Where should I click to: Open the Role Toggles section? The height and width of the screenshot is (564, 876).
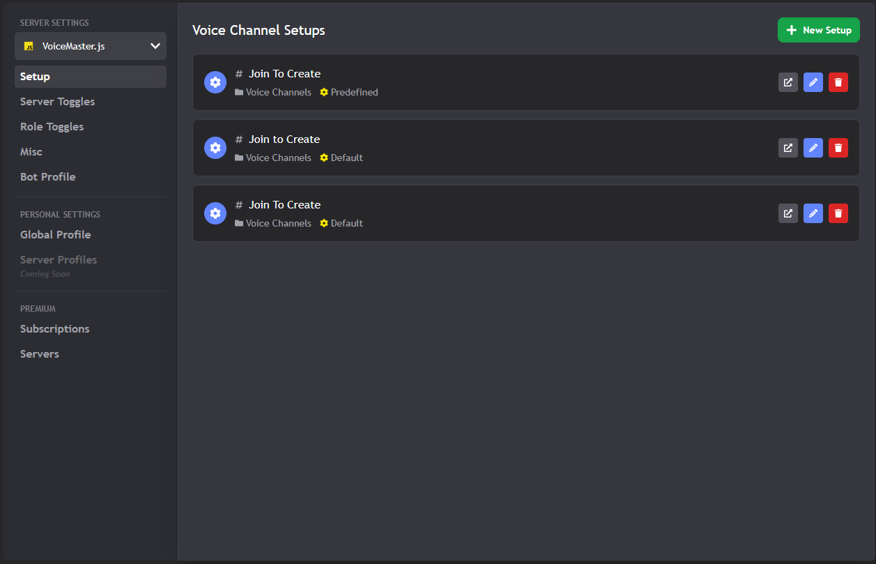(x=52, y=126)
